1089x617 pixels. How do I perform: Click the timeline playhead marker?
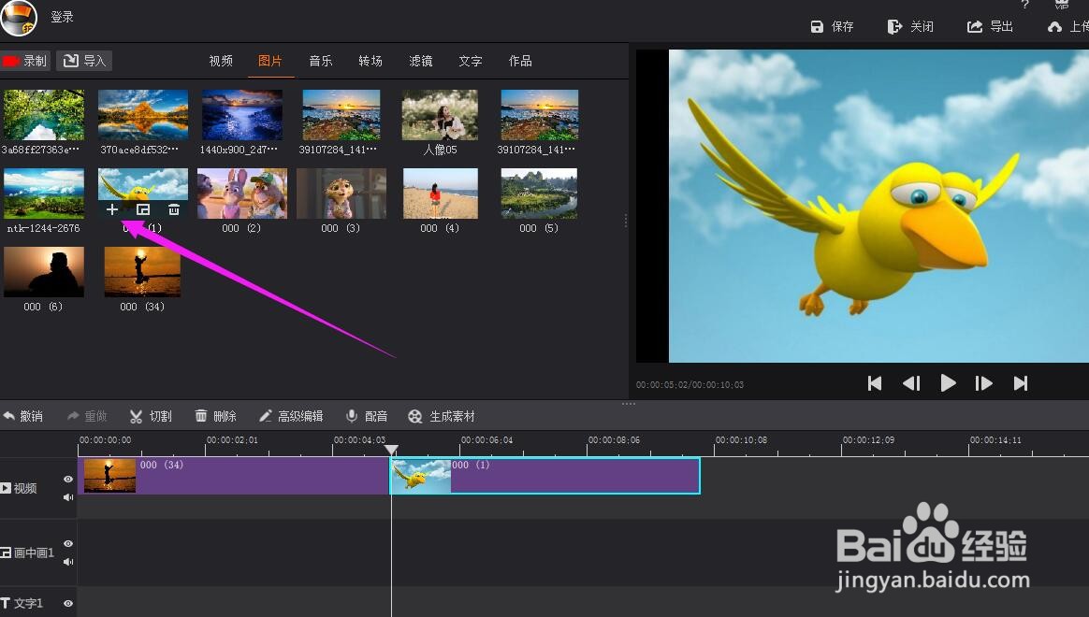click(392, 450)
